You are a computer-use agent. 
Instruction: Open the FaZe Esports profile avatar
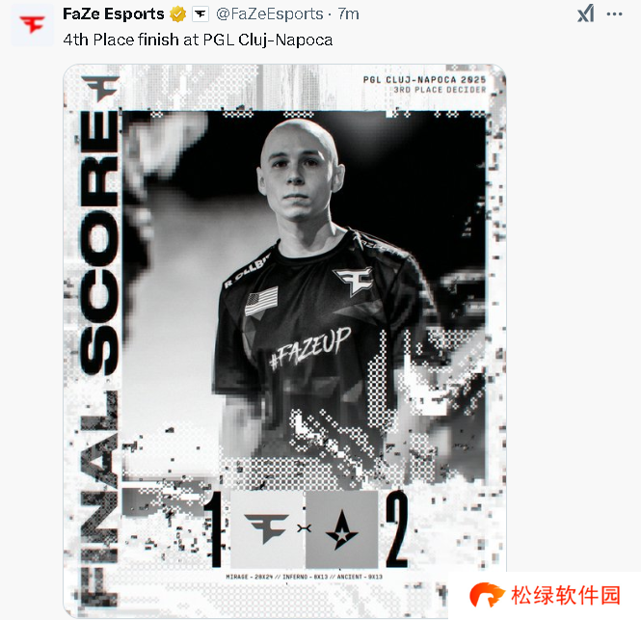pos(33,24)
